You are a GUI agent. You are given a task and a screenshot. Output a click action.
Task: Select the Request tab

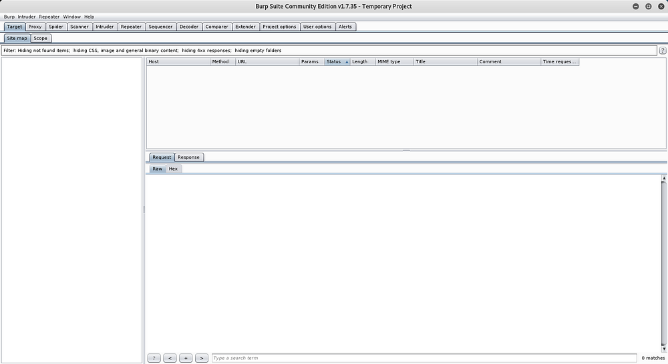pos(162,157)
